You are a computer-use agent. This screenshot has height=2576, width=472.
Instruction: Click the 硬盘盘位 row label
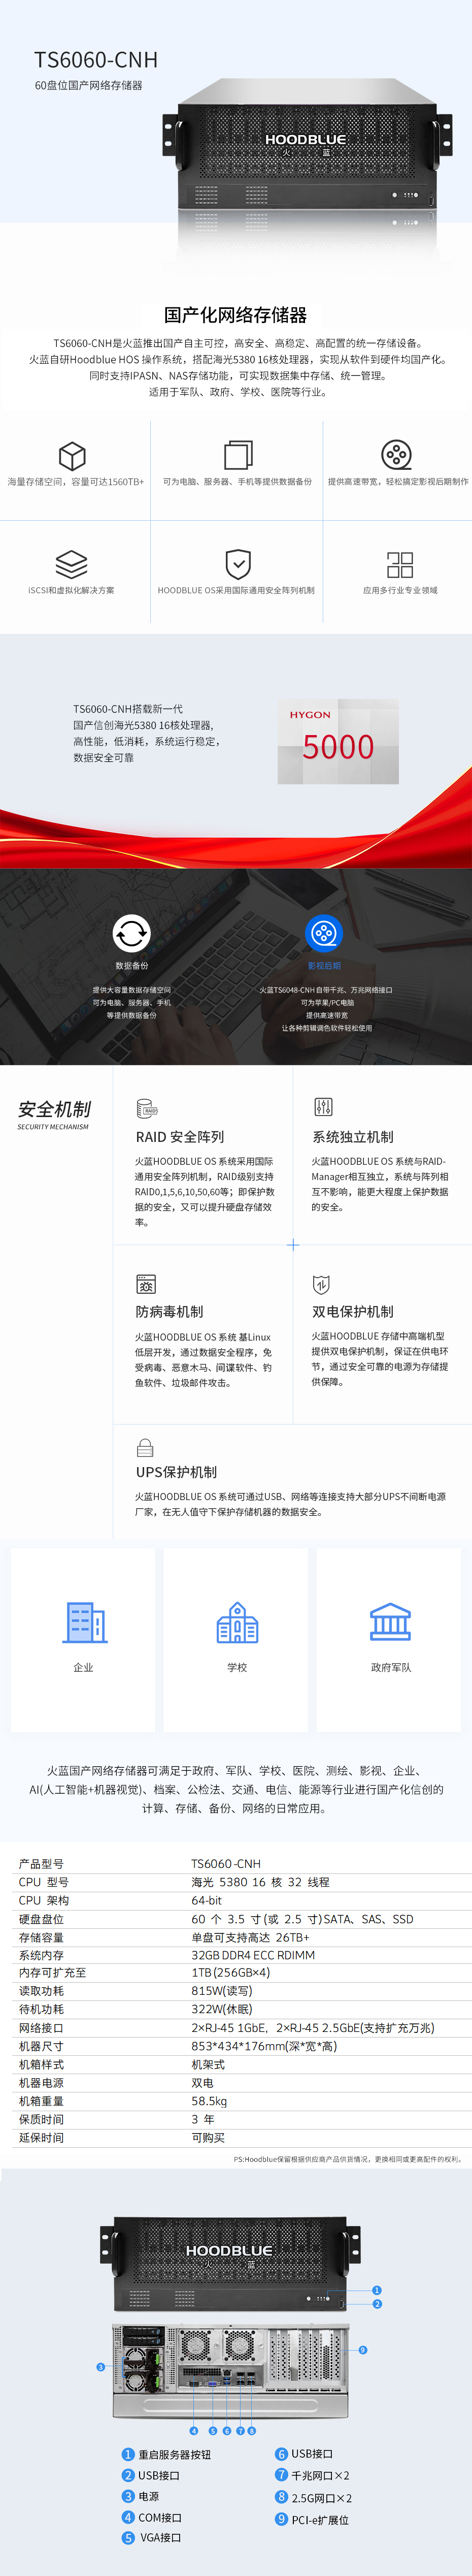click(41, 1919)
